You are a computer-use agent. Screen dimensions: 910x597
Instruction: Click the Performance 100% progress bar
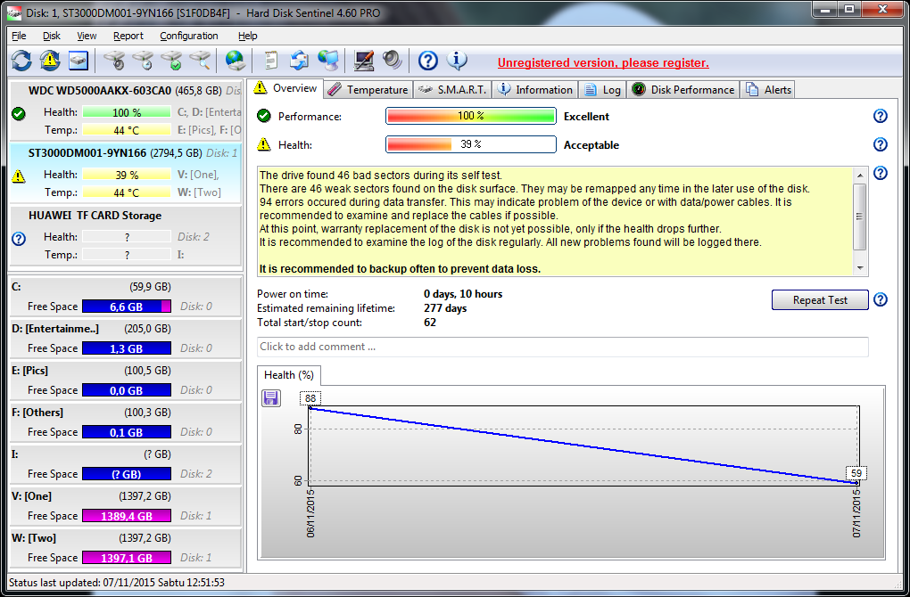pos(471,116)
